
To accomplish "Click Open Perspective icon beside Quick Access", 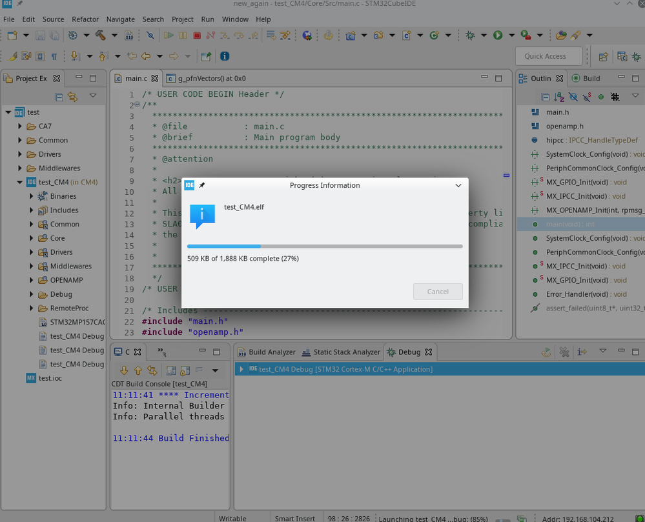I will pos(603,57).
